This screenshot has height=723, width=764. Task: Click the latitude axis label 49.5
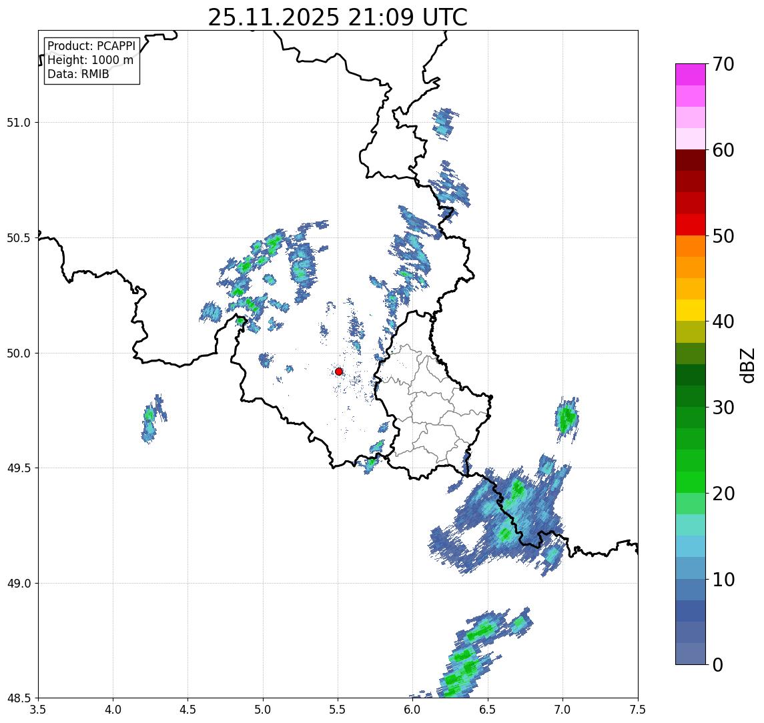pyautogui.click(x=19, y=468)
